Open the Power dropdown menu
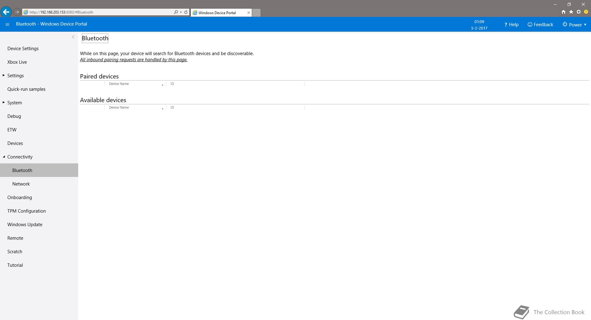The width and height of the screenshot is (591, 320). tap(574, 25)
